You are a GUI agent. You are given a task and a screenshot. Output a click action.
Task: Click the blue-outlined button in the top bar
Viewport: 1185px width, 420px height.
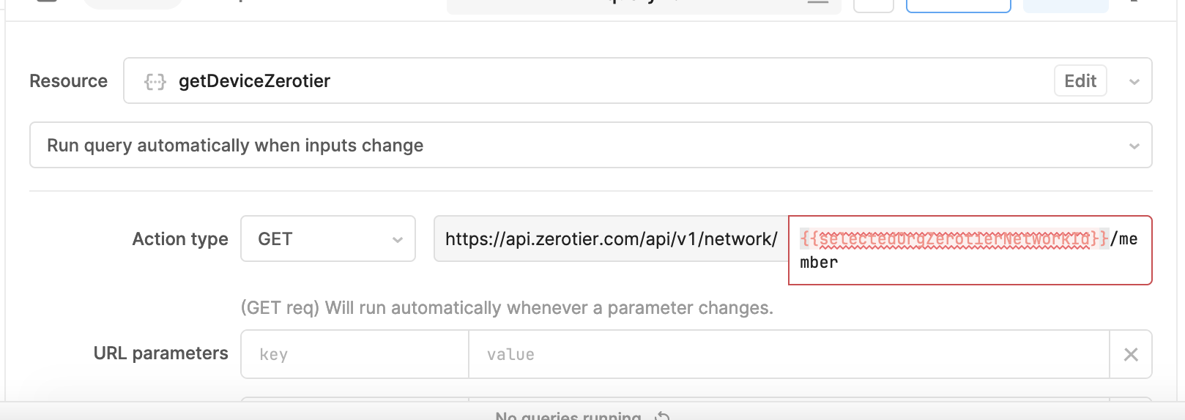958,5
